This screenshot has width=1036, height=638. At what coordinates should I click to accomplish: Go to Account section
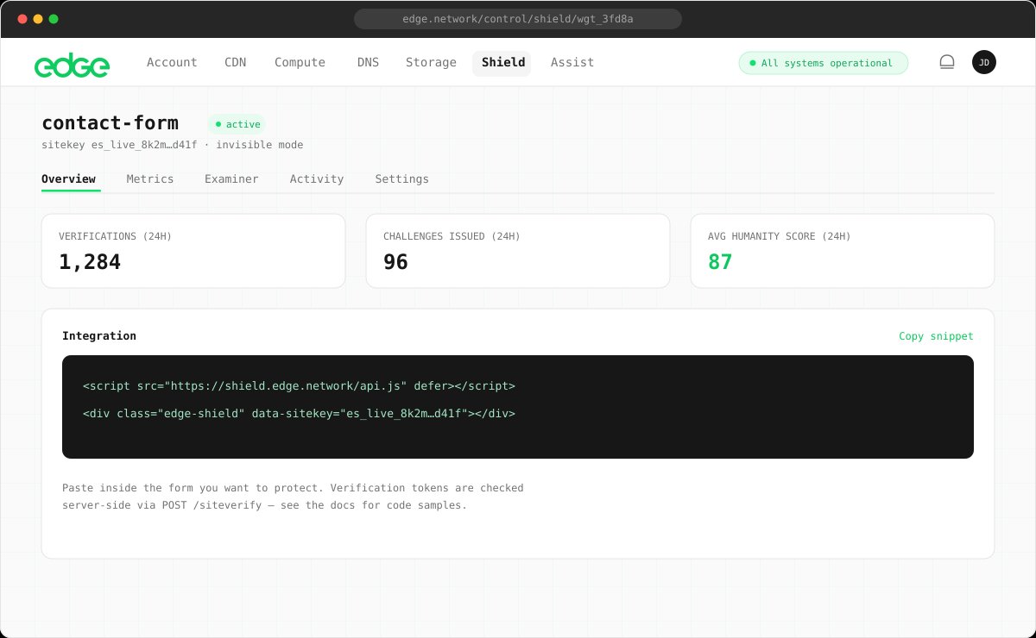point(172,62)
